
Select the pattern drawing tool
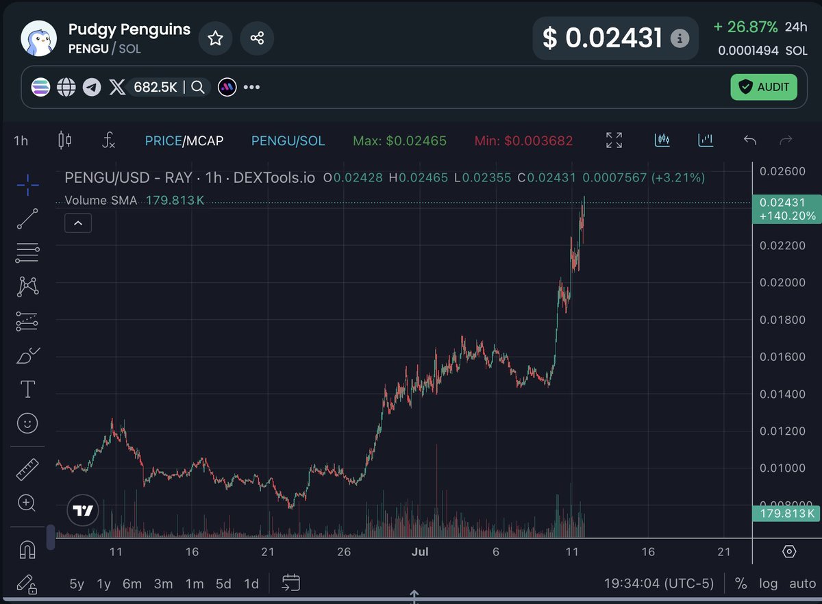[x=27, y=287]
